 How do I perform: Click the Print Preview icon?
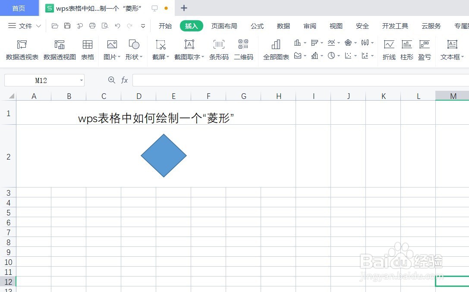(x=105, y=26)
